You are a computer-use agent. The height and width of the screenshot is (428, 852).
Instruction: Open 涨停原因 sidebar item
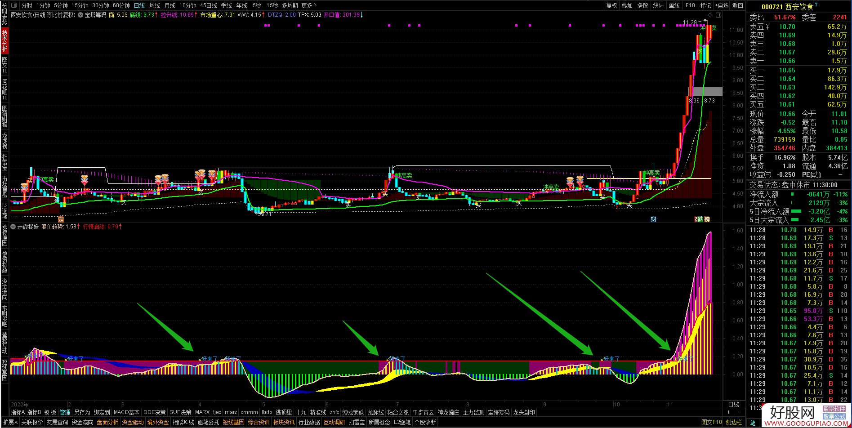click(4, 235)
